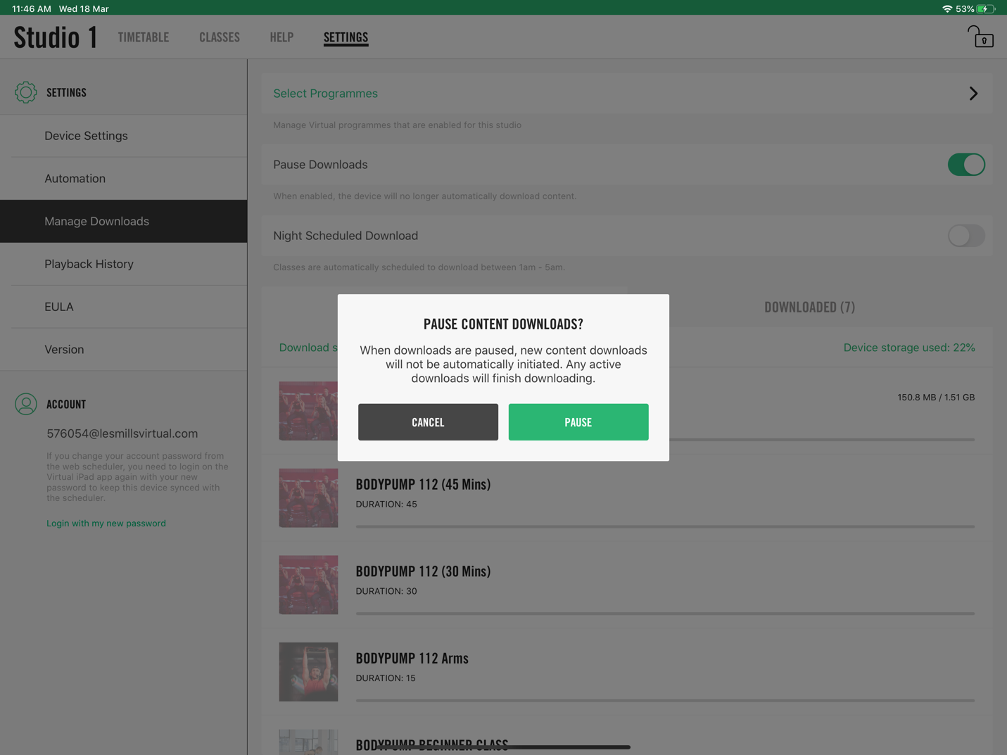
Task: Select Automation in sidebar
Action: point(124,179)
